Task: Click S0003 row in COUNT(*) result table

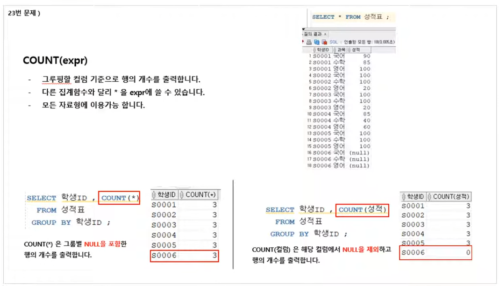Action: (x=185, y=225)
